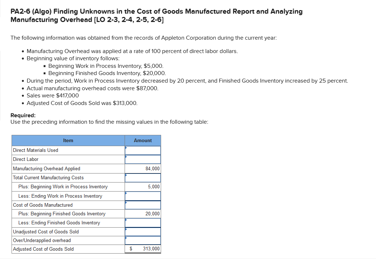Select the Total Current Manufacturing Costs input box

click(143, 177)
